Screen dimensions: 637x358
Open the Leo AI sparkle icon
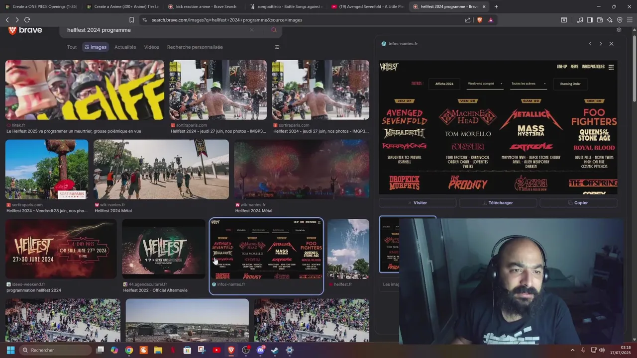point(610,20)
